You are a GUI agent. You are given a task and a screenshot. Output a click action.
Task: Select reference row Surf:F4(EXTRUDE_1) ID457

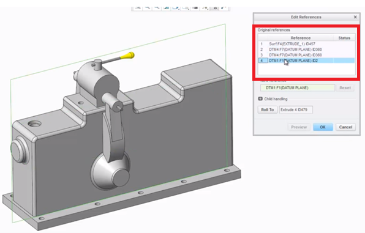pos(307,43)
